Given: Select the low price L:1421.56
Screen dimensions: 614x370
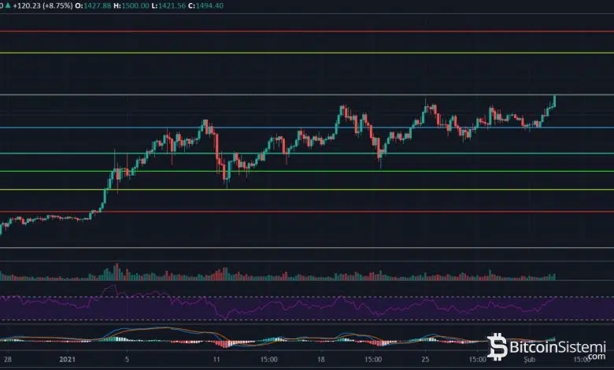Looking at the screenshot, I should 168,6.
